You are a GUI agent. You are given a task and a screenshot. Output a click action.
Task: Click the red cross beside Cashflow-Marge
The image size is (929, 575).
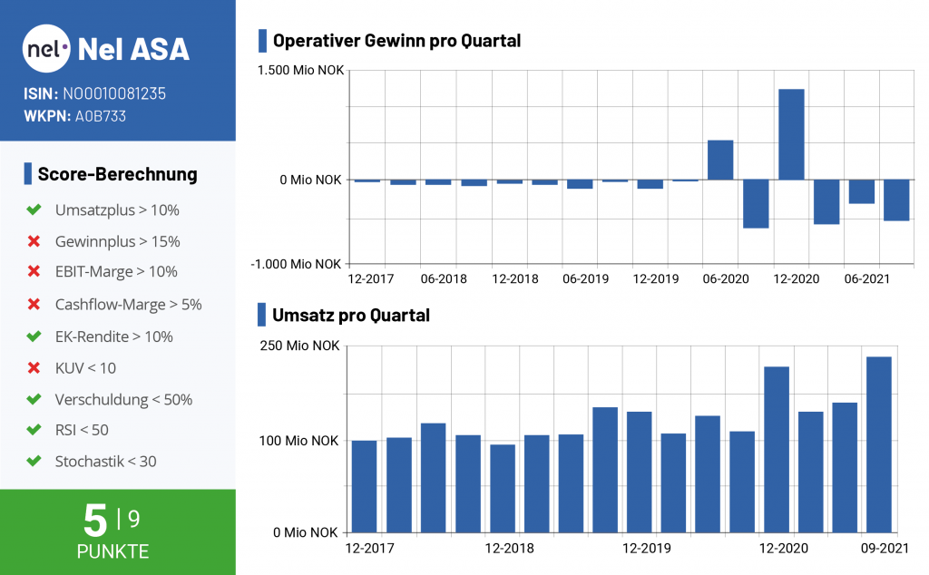(34, 305)
